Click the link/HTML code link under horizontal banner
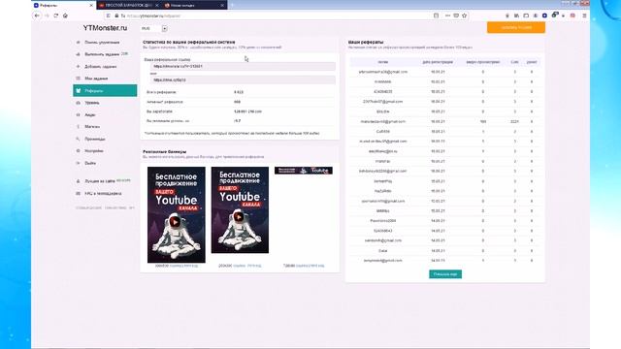This screenshot has width=621, height=349. point(310,266)
